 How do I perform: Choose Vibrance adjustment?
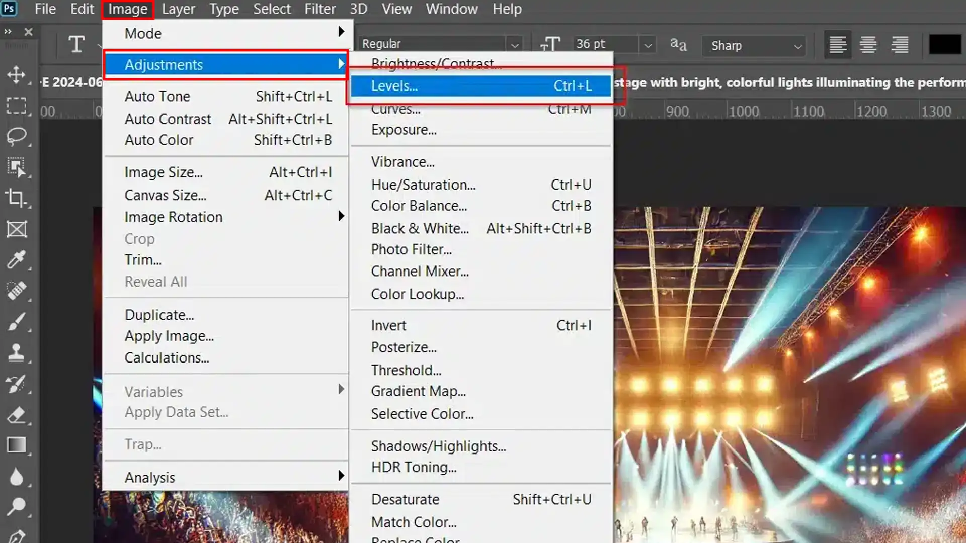(x=481, y=162)
